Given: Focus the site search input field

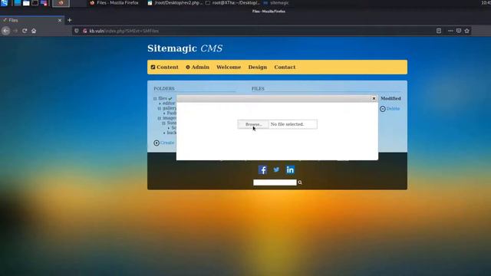Looking at the screenshot, I should (x=275, y=182).
